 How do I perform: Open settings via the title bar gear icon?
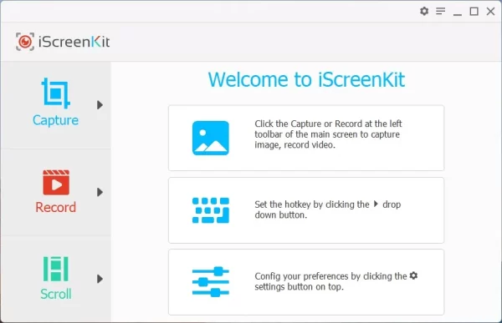[424, 11]
